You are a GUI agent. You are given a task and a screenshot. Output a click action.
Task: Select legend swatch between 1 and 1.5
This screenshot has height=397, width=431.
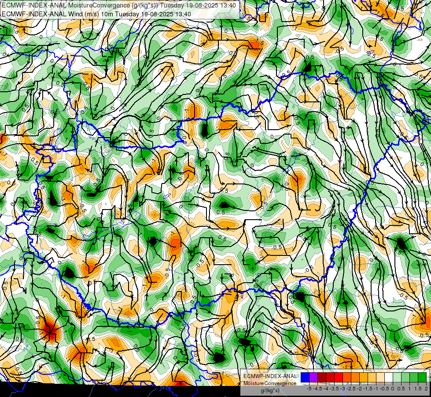pyautogui.click(x=414, y=378)
